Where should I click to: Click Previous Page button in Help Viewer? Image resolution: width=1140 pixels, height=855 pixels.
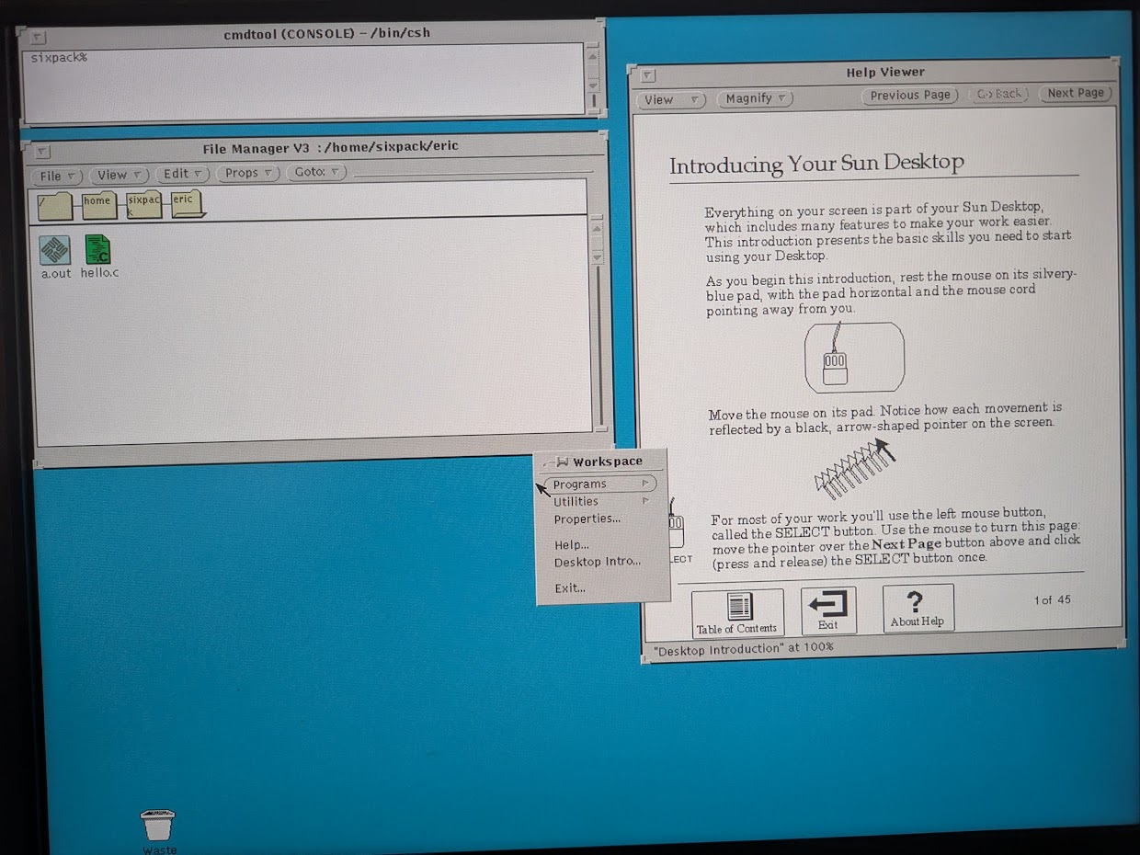[910, 95]
